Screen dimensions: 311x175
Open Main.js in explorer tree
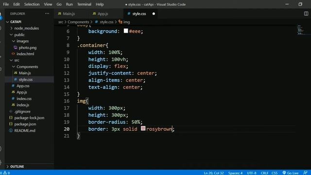coord(25,73)
